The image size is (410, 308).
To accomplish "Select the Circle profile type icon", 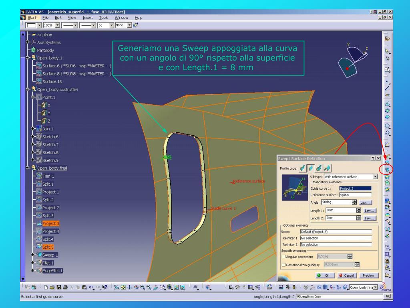I will [319, 168].
